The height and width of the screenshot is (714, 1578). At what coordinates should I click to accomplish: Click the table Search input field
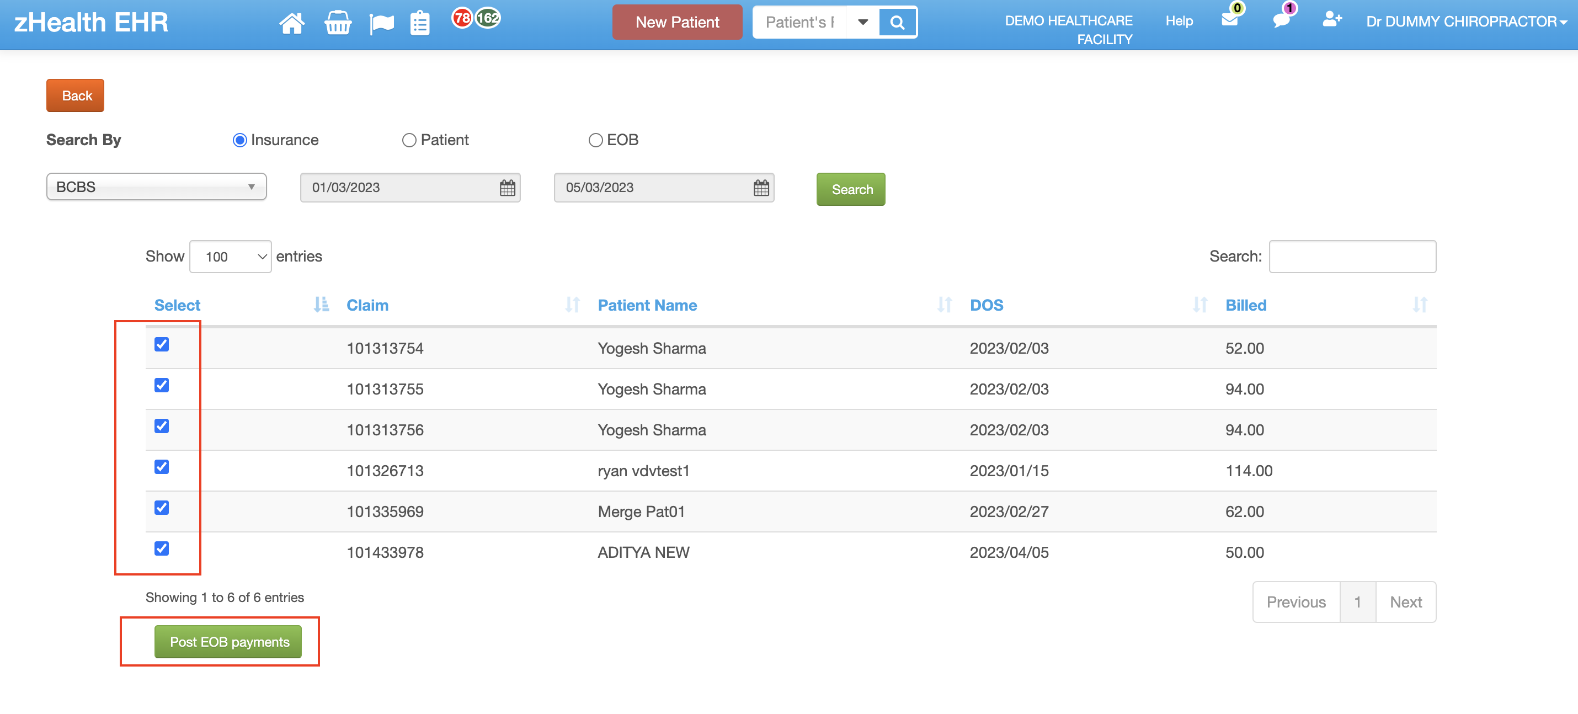[x=1352, y=257]
